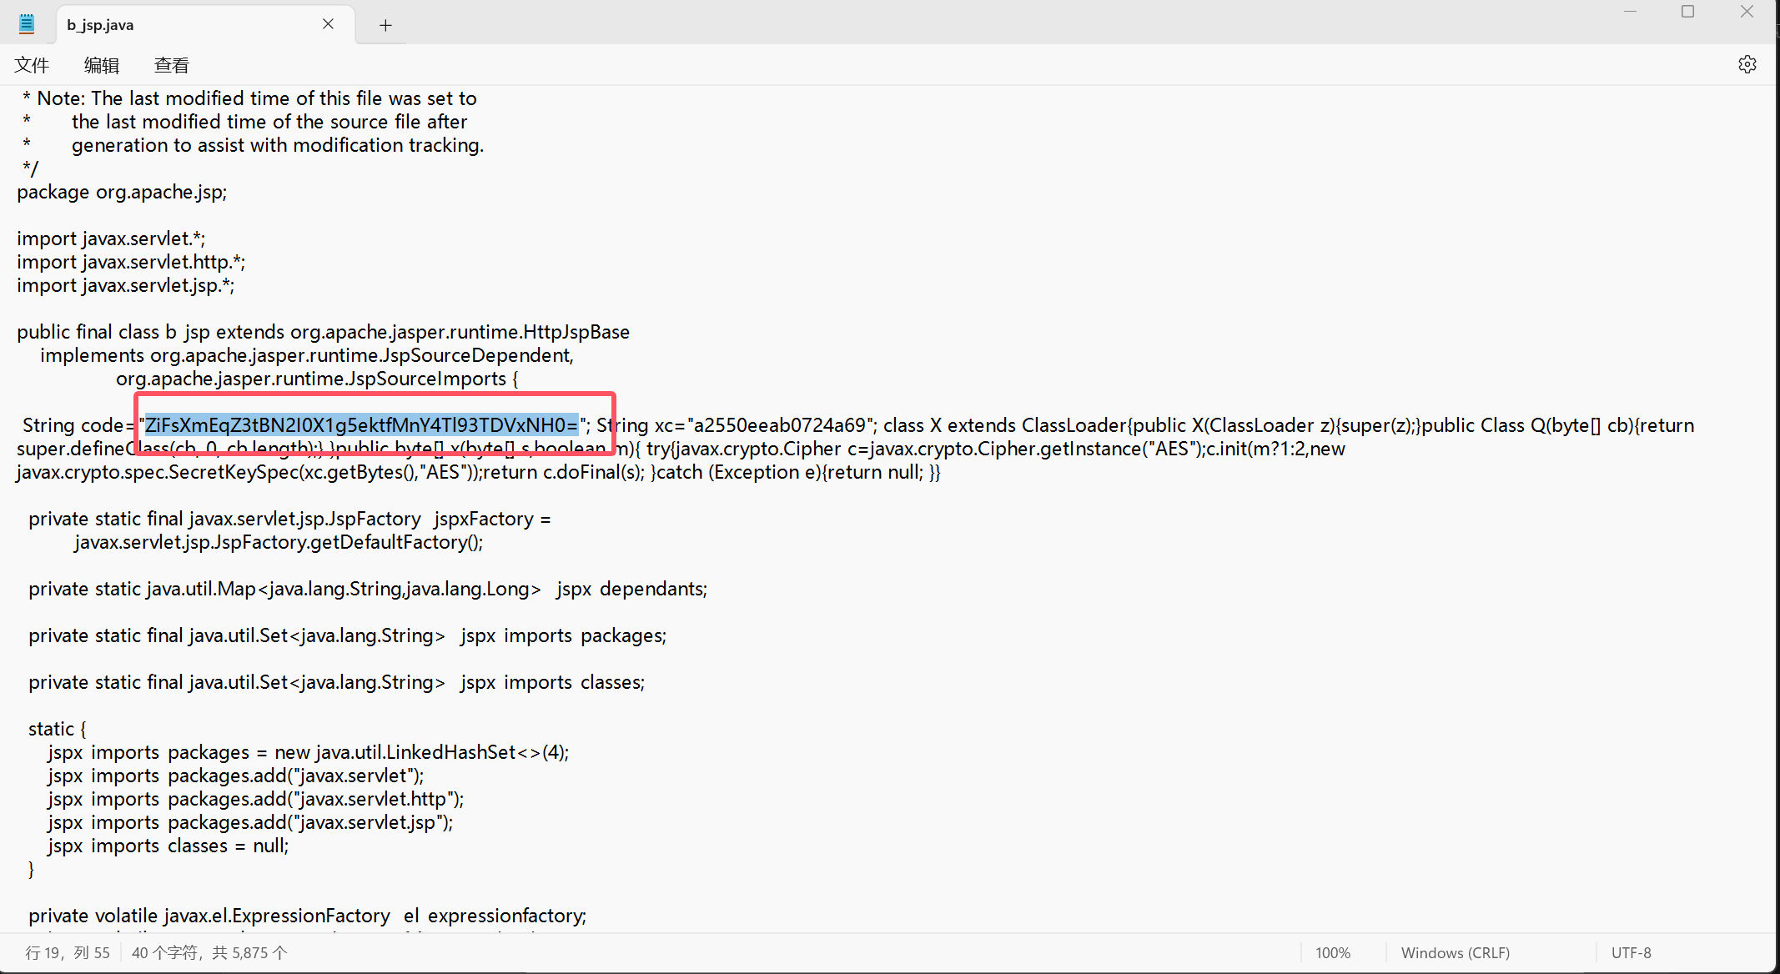Open the 文件 menu
Screen dimensions: 1780x974
point(32,65)
